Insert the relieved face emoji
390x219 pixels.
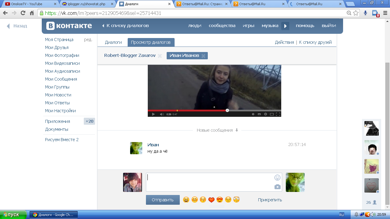point(228,200)
